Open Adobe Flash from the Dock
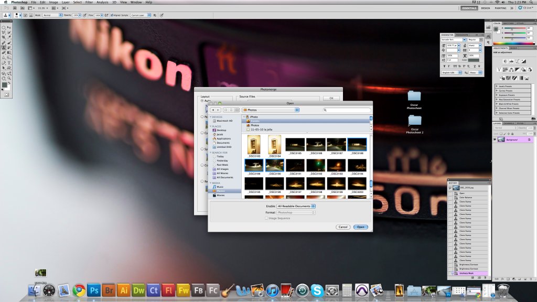The height and width of the screenshot is (302, 537). pyautogui.click(x=168, y=290)
